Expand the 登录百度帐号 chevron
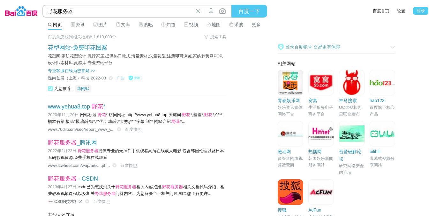Image resolution: width=436 pixels, height=216 pixels. 393,47
